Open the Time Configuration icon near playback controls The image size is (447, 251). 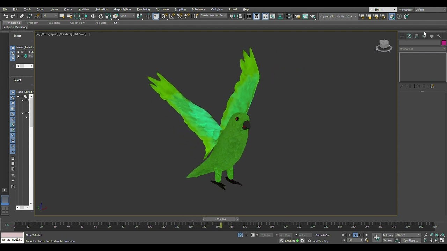(x=366, y=241)
